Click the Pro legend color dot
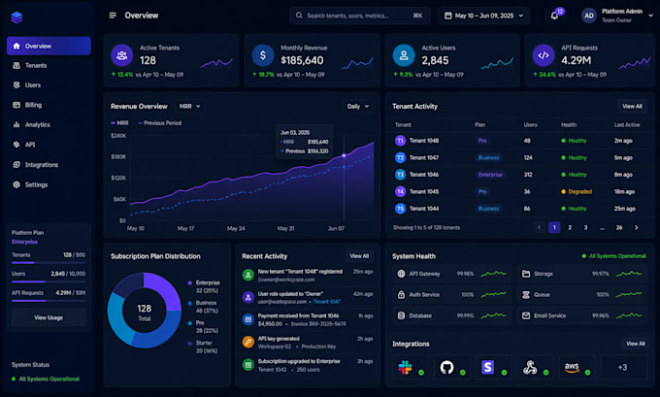 190,323
